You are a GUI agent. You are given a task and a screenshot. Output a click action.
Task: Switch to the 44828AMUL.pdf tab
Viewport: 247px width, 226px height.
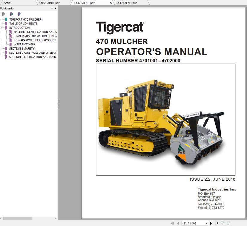coord(49,2)
